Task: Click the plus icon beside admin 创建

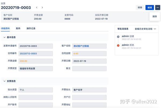Action: pos(118,37)
